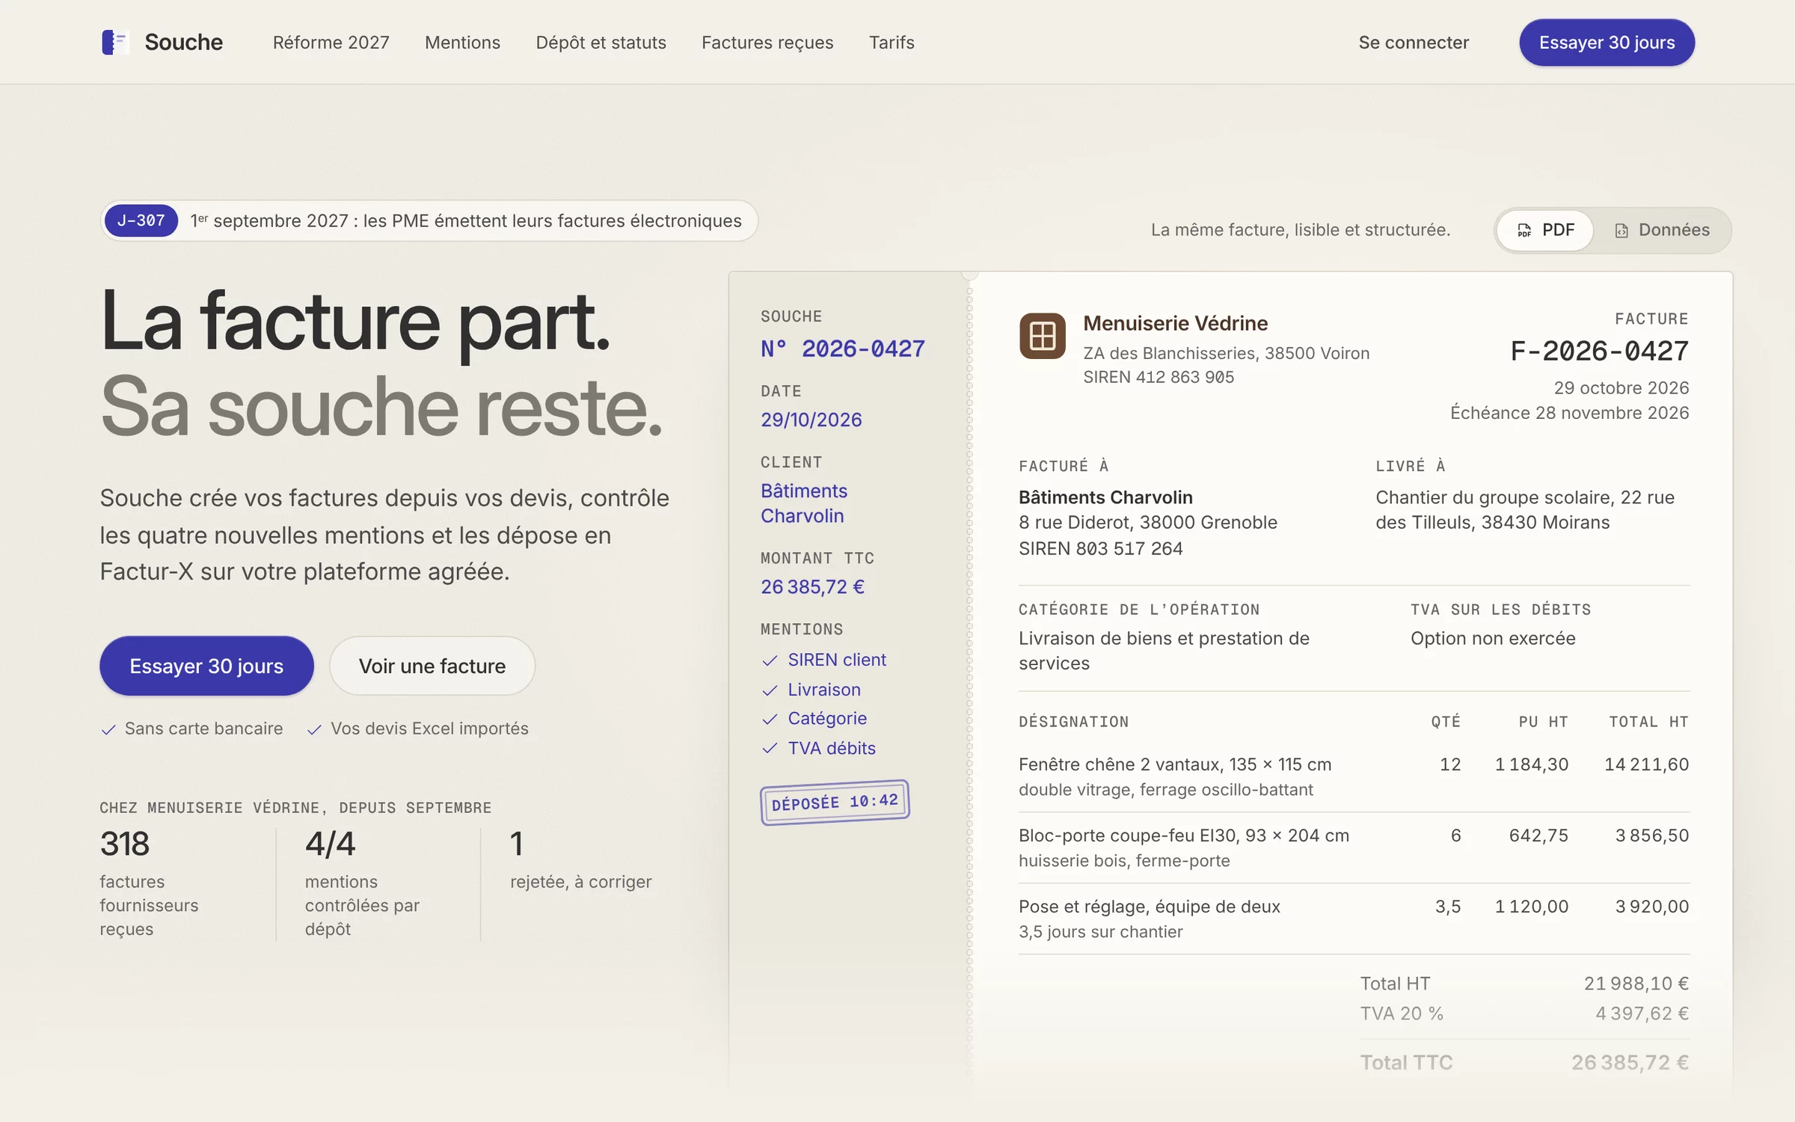This screenshot has height=1122, width=1795.
Task: Click the 1er septembre 2027 announcement text
Action: tap(466, 221)
